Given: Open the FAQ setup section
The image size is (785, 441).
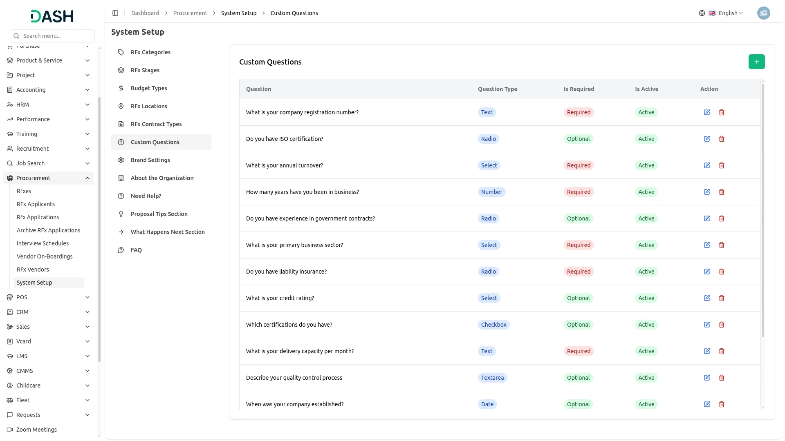Looking at the screenshot, I should point(136,250).
